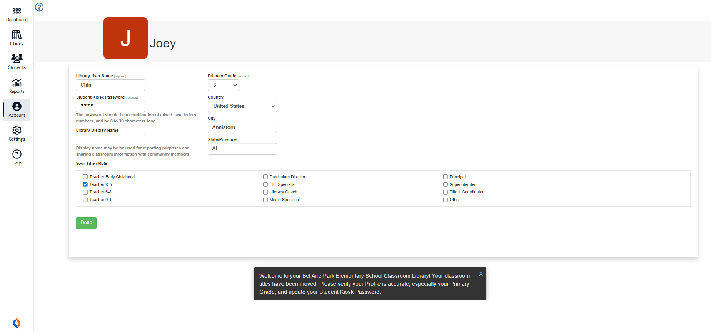Screen dimensions: 711x332
Task: Dismiss the welcome notification with X
Action: [481, 274]
